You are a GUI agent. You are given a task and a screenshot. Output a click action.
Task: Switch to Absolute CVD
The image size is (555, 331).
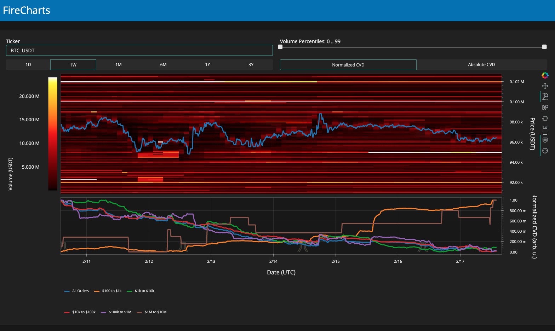[481, 65]
